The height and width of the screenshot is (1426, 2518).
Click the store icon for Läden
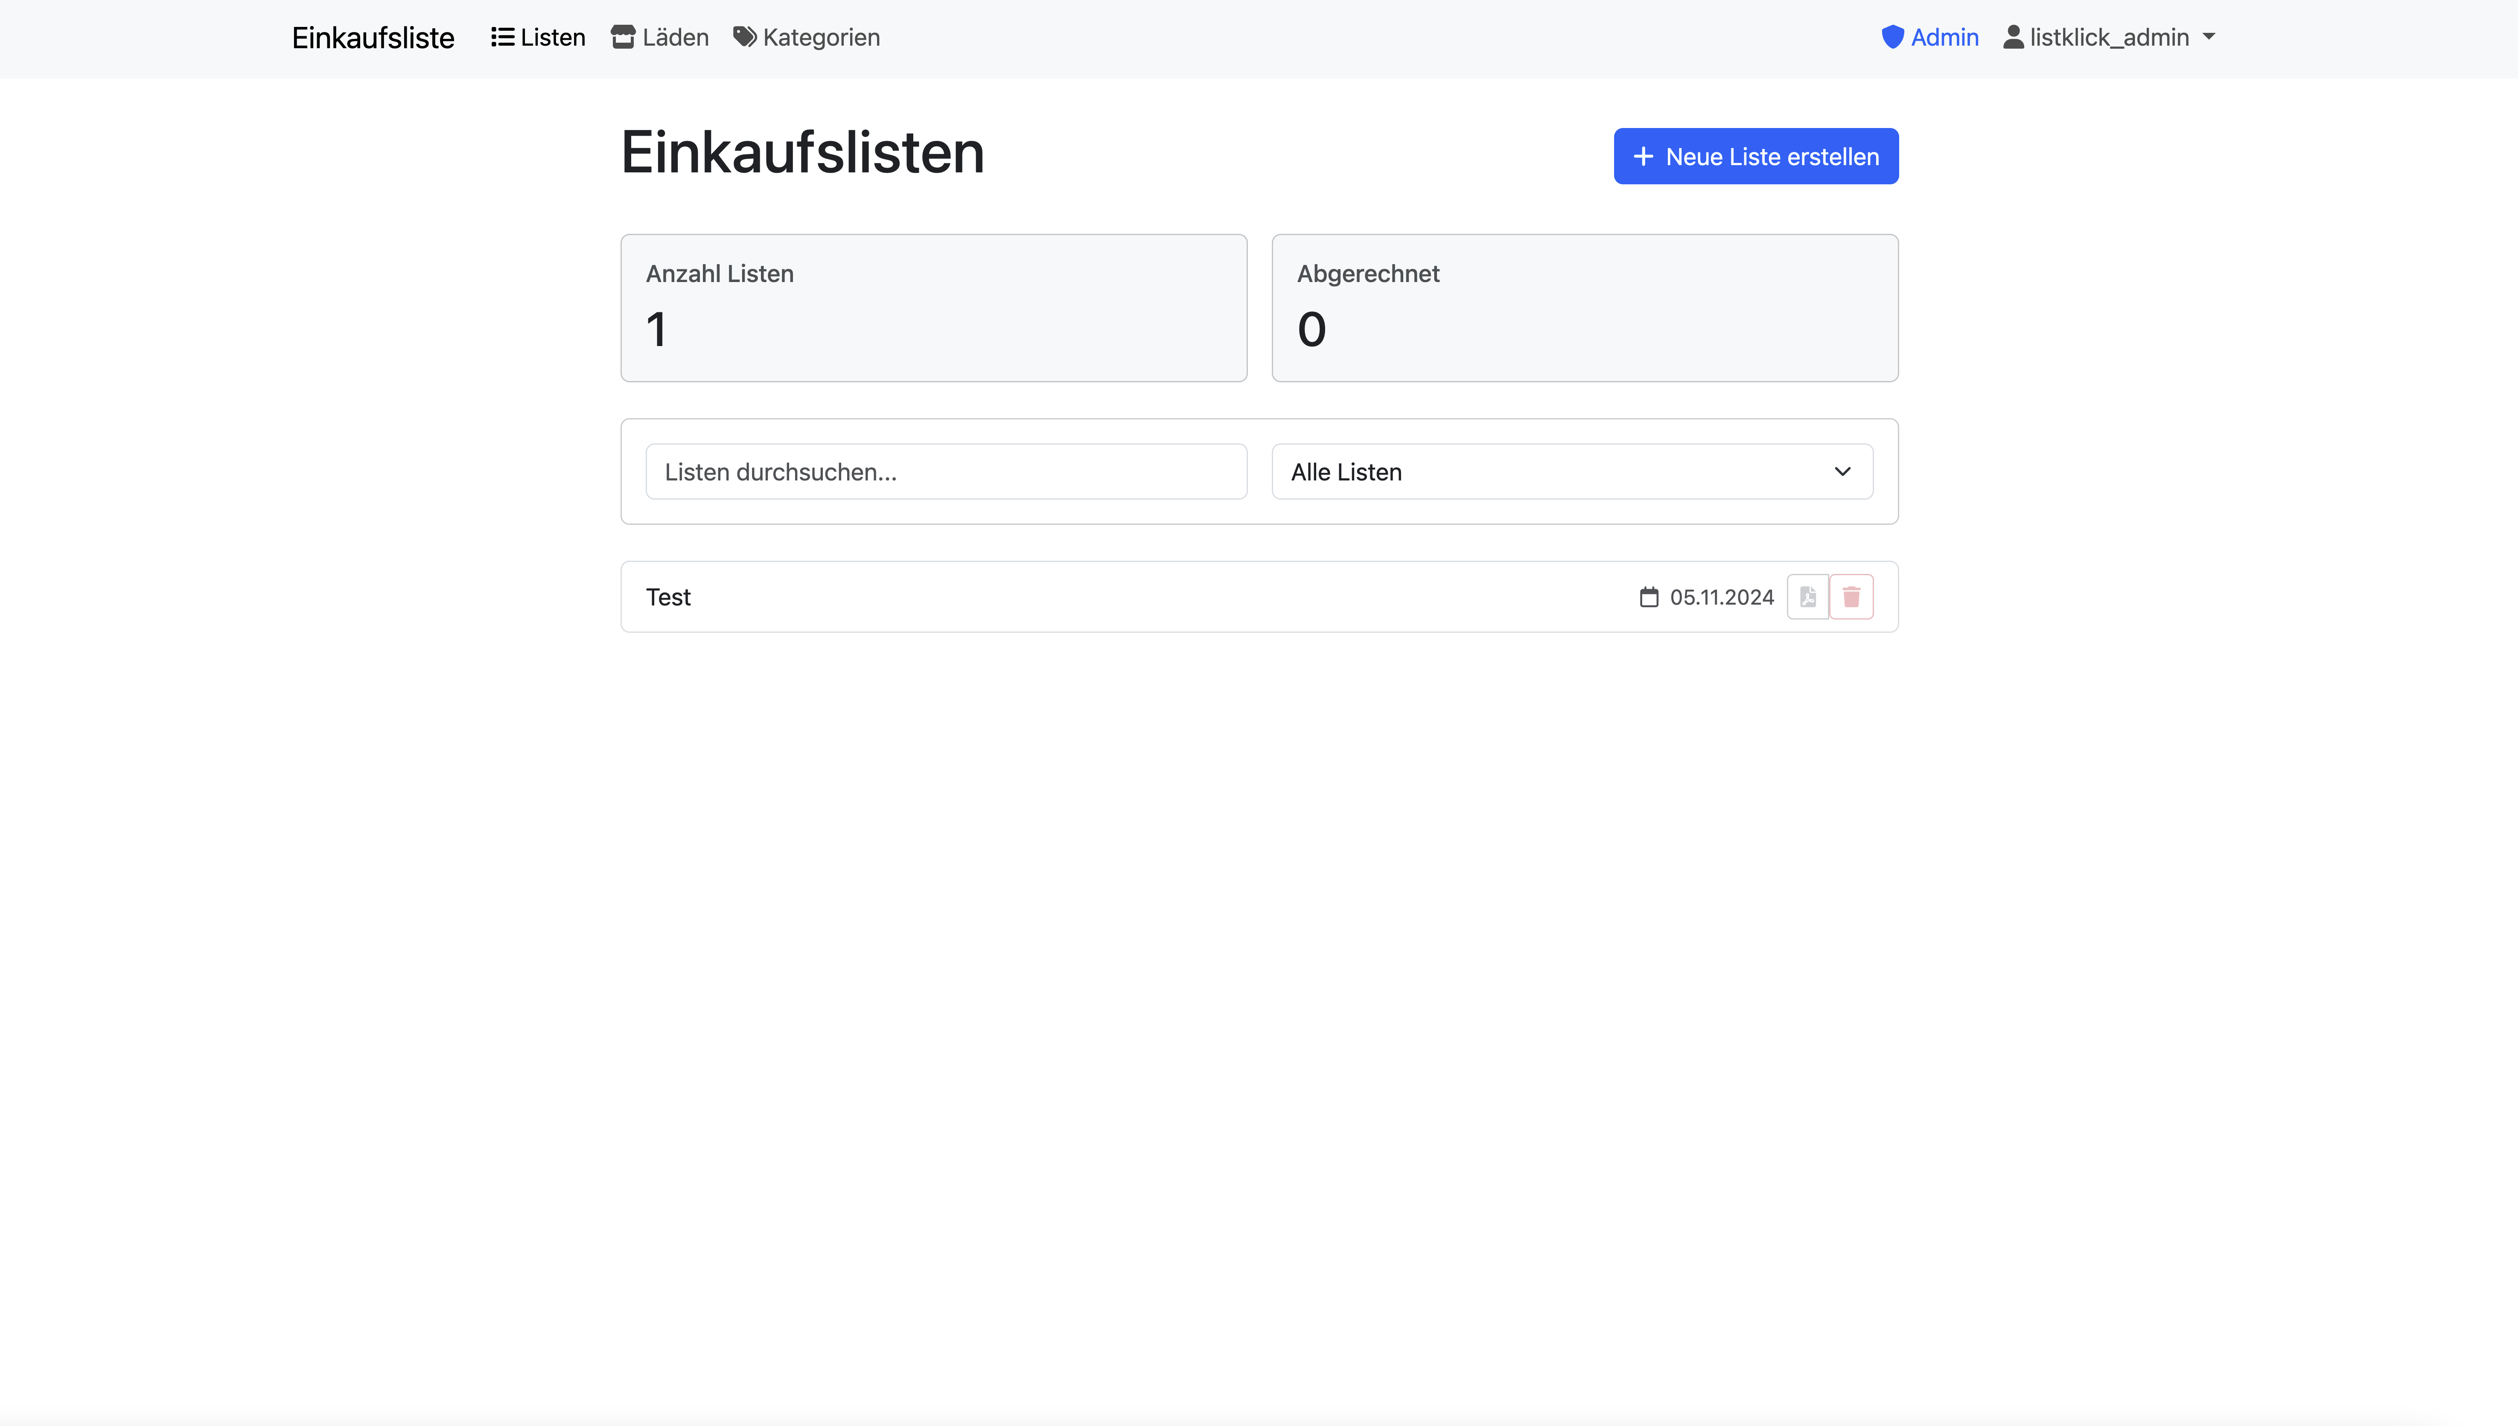click(623, 37)
